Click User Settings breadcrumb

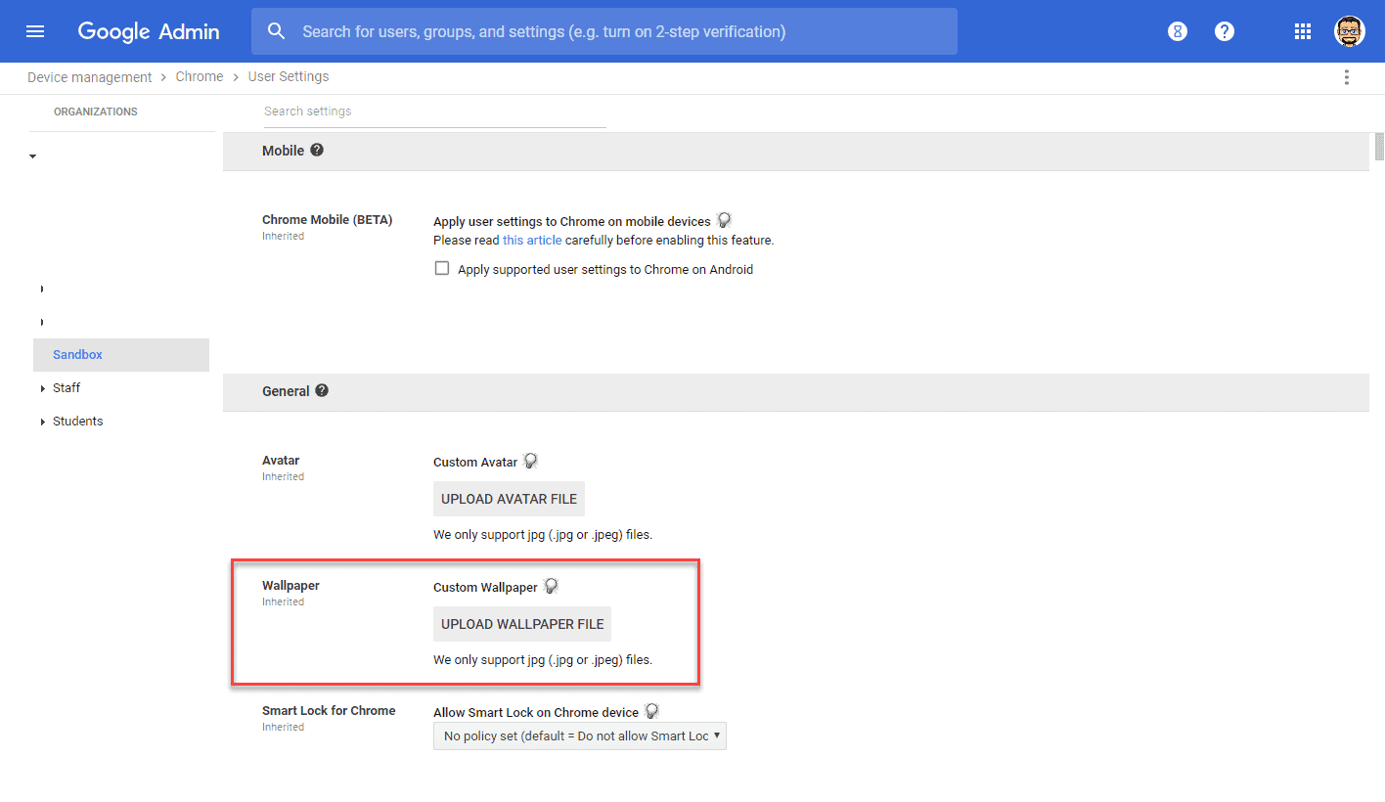click(x=289, y=76)
